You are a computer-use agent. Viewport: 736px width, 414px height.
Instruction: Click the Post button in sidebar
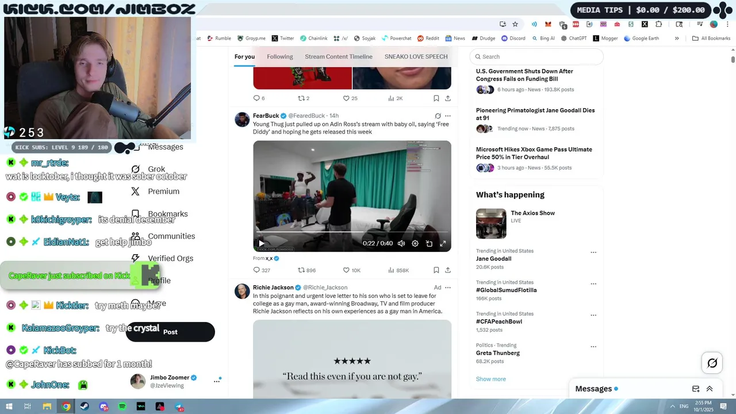(170, 332)
